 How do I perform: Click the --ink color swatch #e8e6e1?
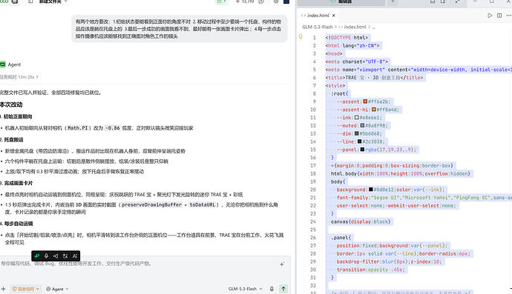click(x=357, y=117)
